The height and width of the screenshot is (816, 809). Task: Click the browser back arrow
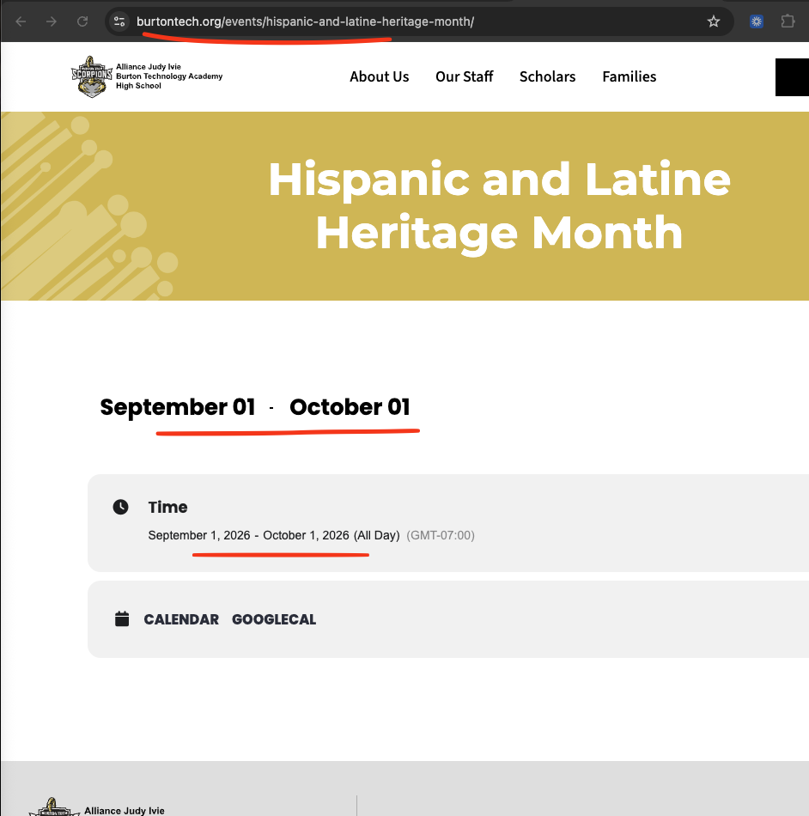click(21, 21)
